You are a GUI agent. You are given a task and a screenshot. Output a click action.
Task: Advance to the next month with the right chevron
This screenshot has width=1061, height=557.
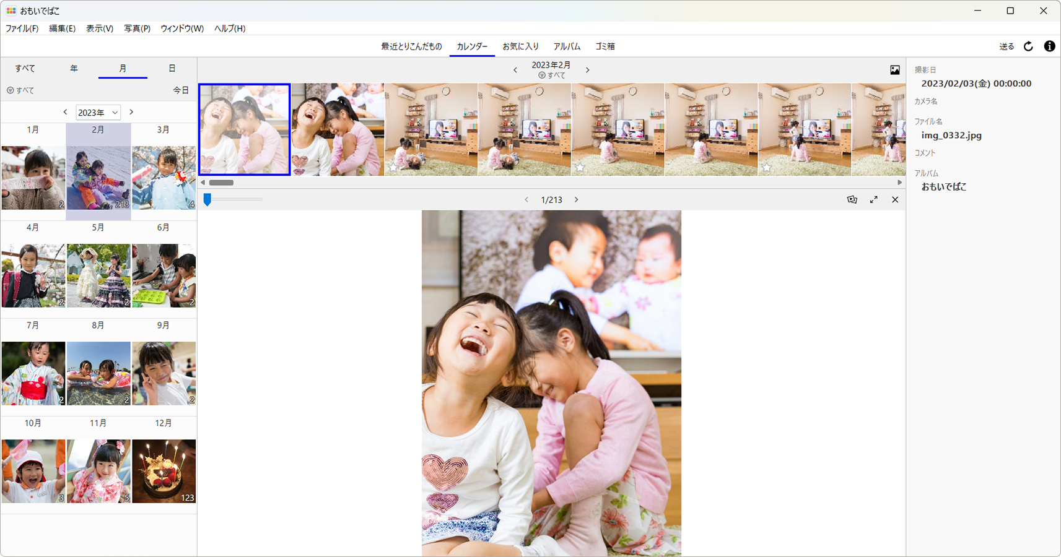[587, 69]
